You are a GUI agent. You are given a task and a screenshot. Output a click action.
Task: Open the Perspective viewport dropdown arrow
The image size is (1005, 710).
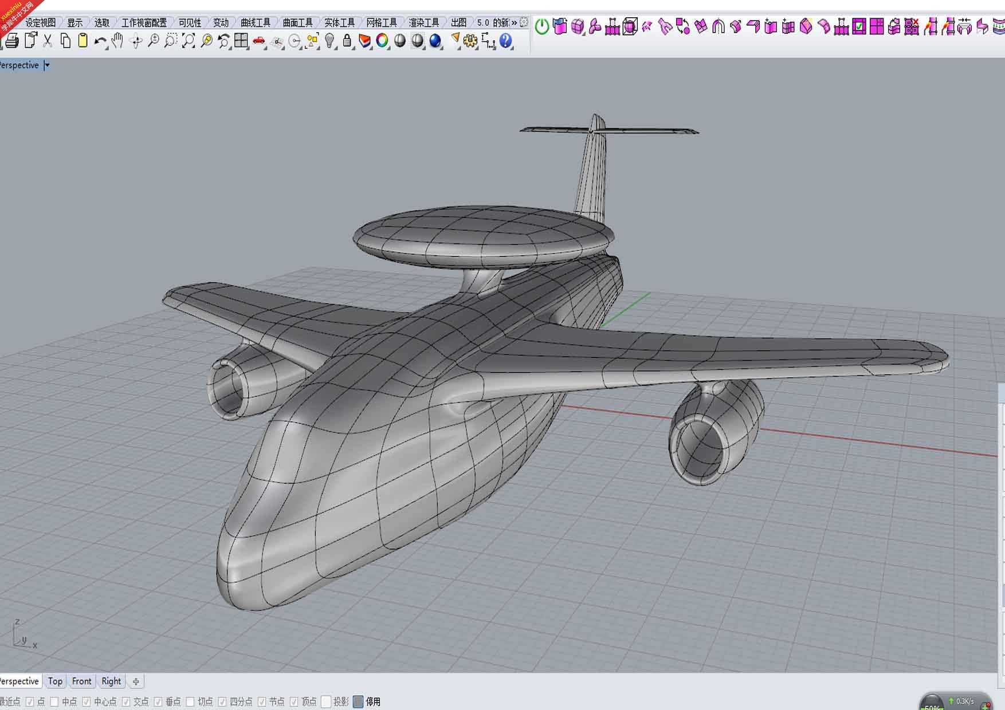click(x=47, y=65)
